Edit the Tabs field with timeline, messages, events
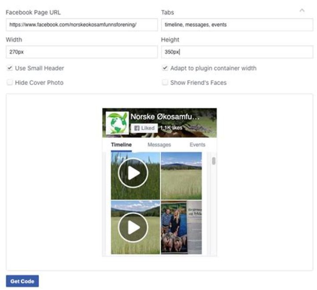This screenshot has width=317, height=290. click(x=237, y=25)
